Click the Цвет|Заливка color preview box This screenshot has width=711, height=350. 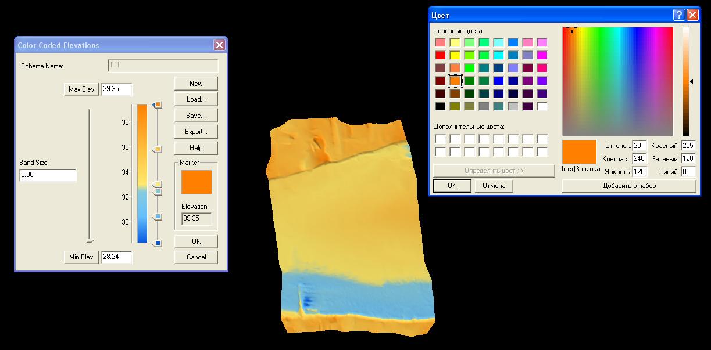tap(579, 151)
